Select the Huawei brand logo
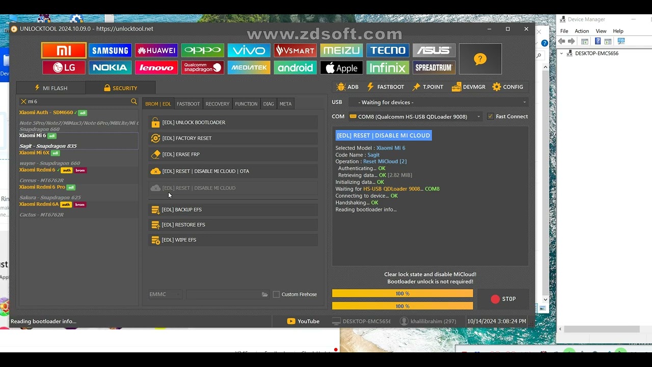Viewport: 652px width, 367px height. [156, 50]
